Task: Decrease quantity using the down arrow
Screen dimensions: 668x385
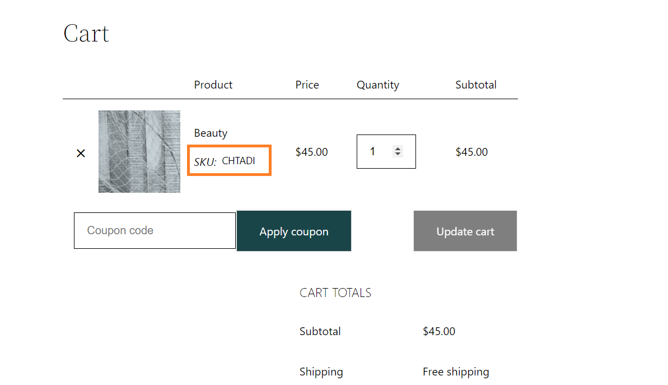Action: [x=398, y=154]
